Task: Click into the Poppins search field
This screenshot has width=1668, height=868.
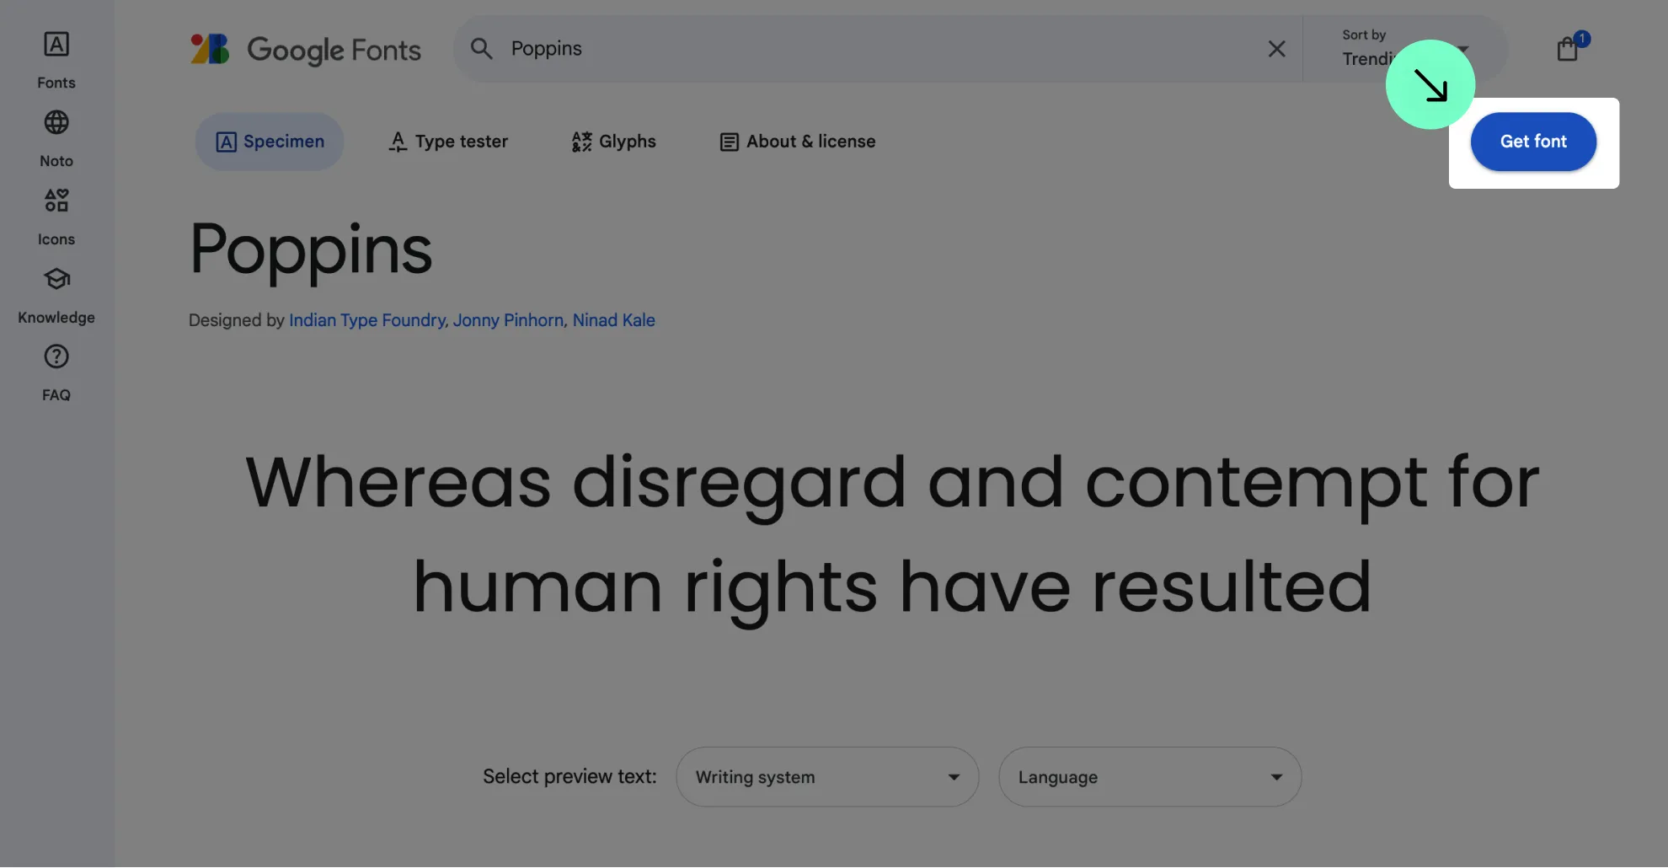Action: tap(876, 49)
